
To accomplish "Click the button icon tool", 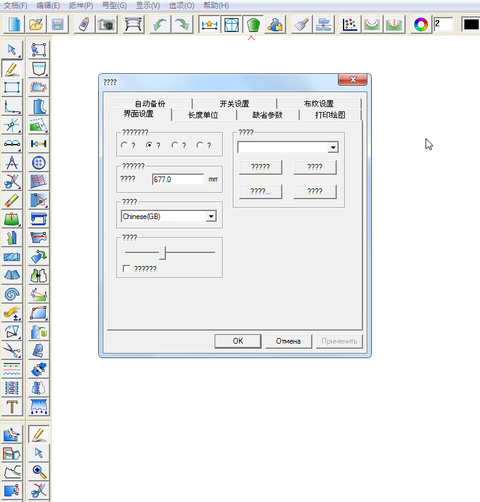I will (39, 163).
